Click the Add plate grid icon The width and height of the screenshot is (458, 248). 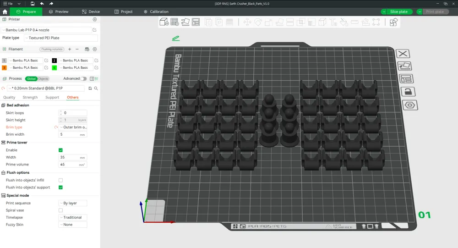174,22
